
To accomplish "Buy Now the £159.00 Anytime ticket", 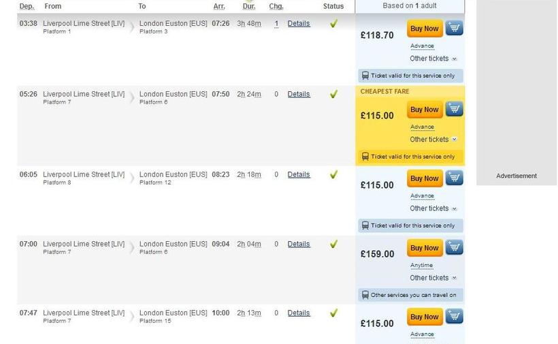I will click(425, 248).
